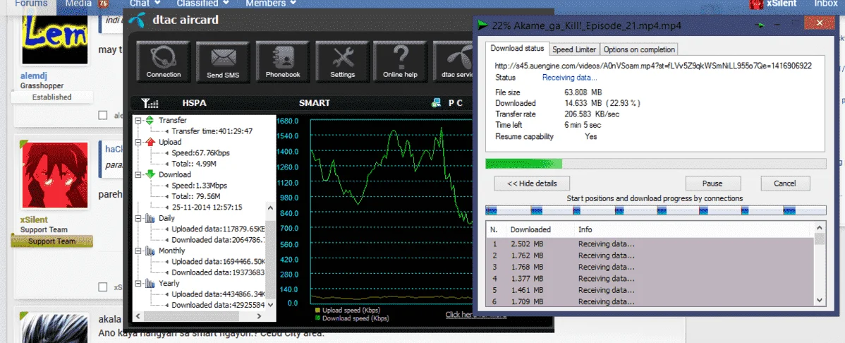This screenshot has width=845, height=343.
Task: Collapse the Transfer tree node
Action: click(138, 120)
